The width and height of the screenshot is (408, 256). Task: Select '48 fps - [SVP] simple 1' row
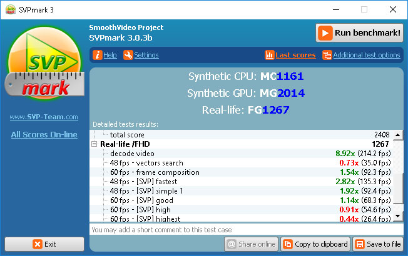[241, 191]
